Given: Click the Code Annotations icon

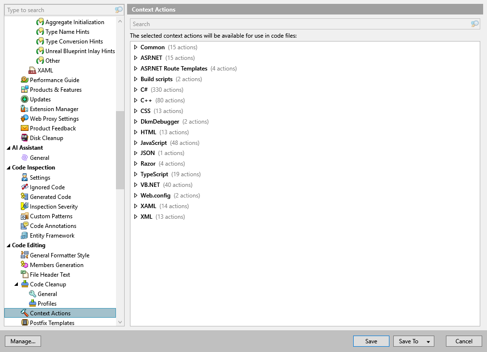Looking at the screenshot, I should [x=25, y=225].
